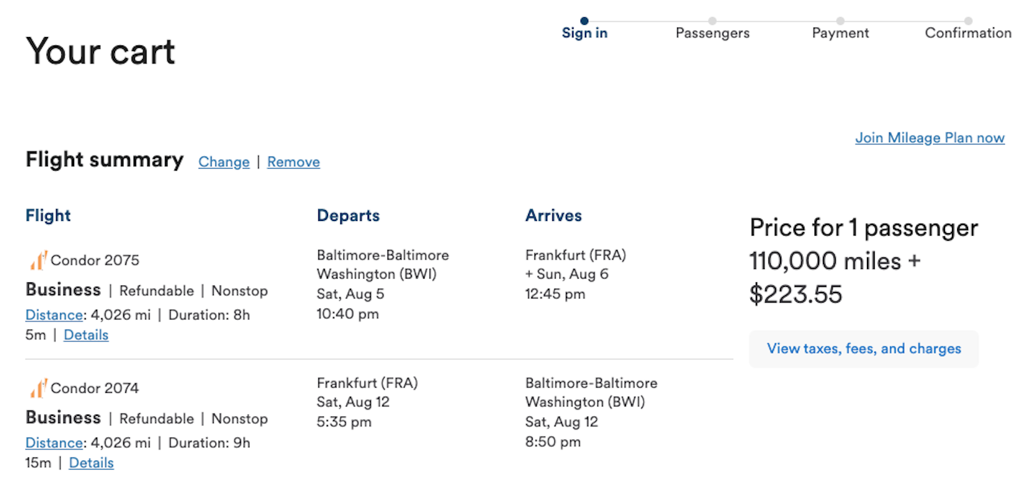Click Distance link for the outbound flight
Image resolution: width=1023 pixels, height=497 pixels.
53,314
